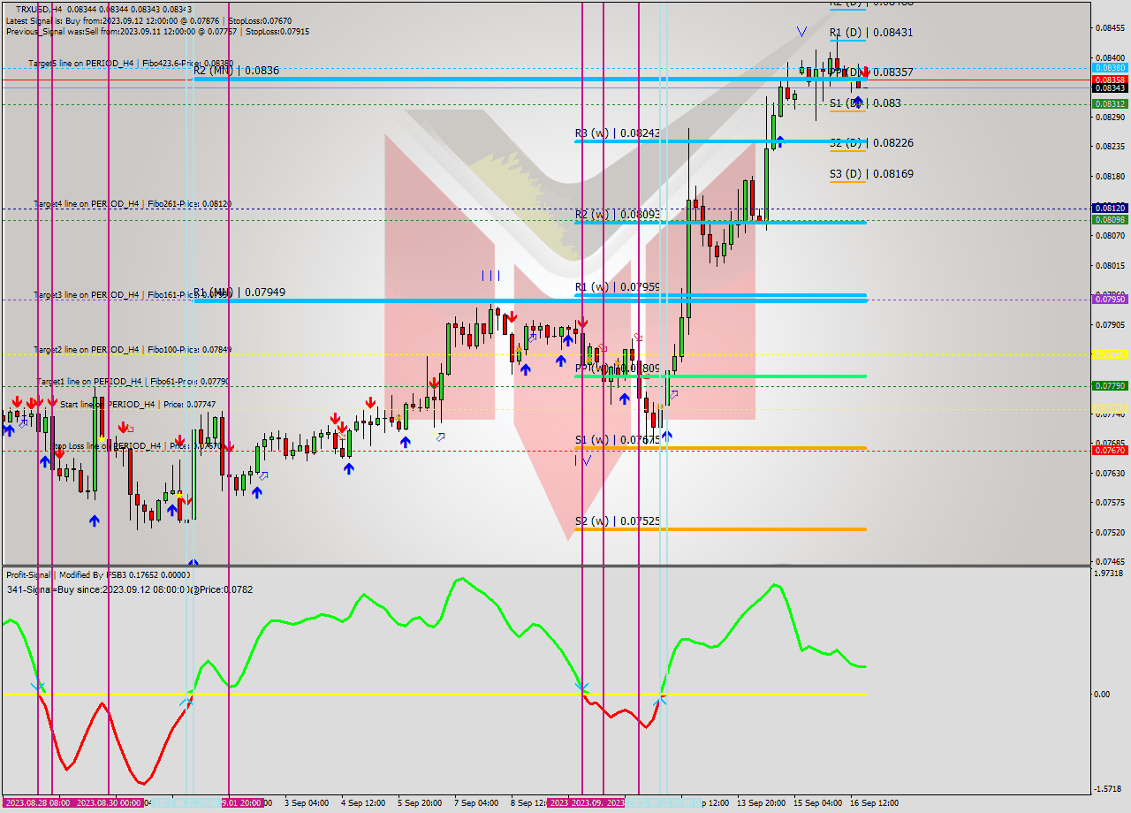Click the Target2 line Fibo100 label
Screen dimensions: 1131x813
133,350
